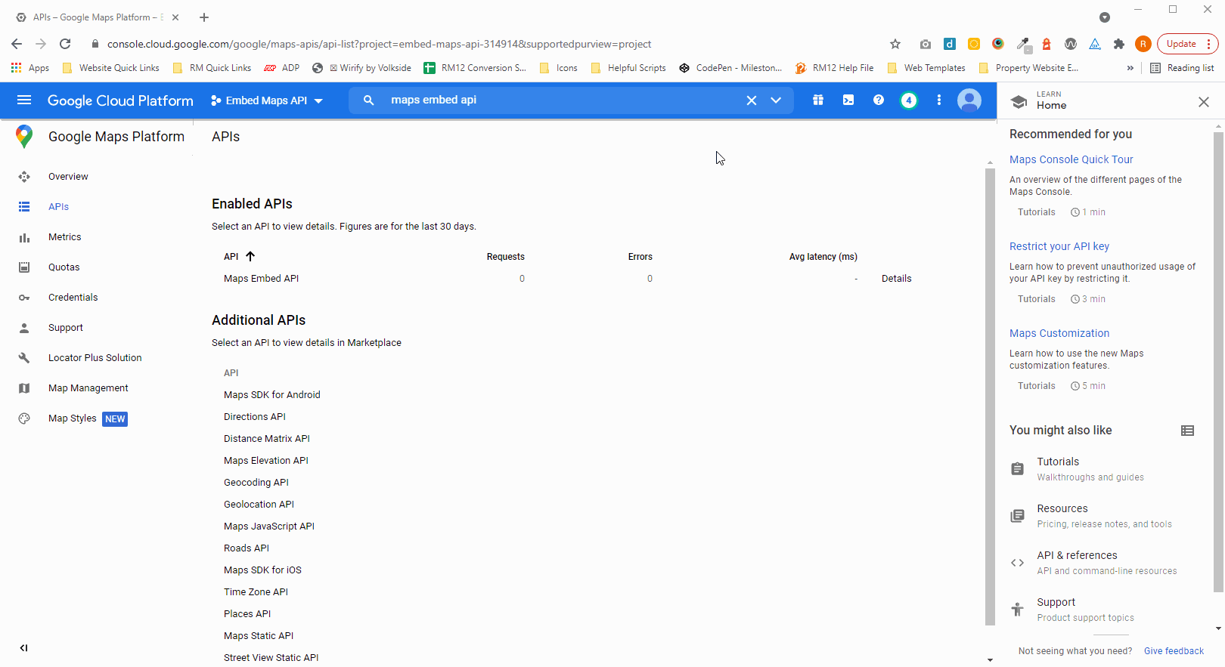Viewport: 1225px width, 667px height.
Task: Open the three-dot settings menu in header
Action: [x=939, y=100]
